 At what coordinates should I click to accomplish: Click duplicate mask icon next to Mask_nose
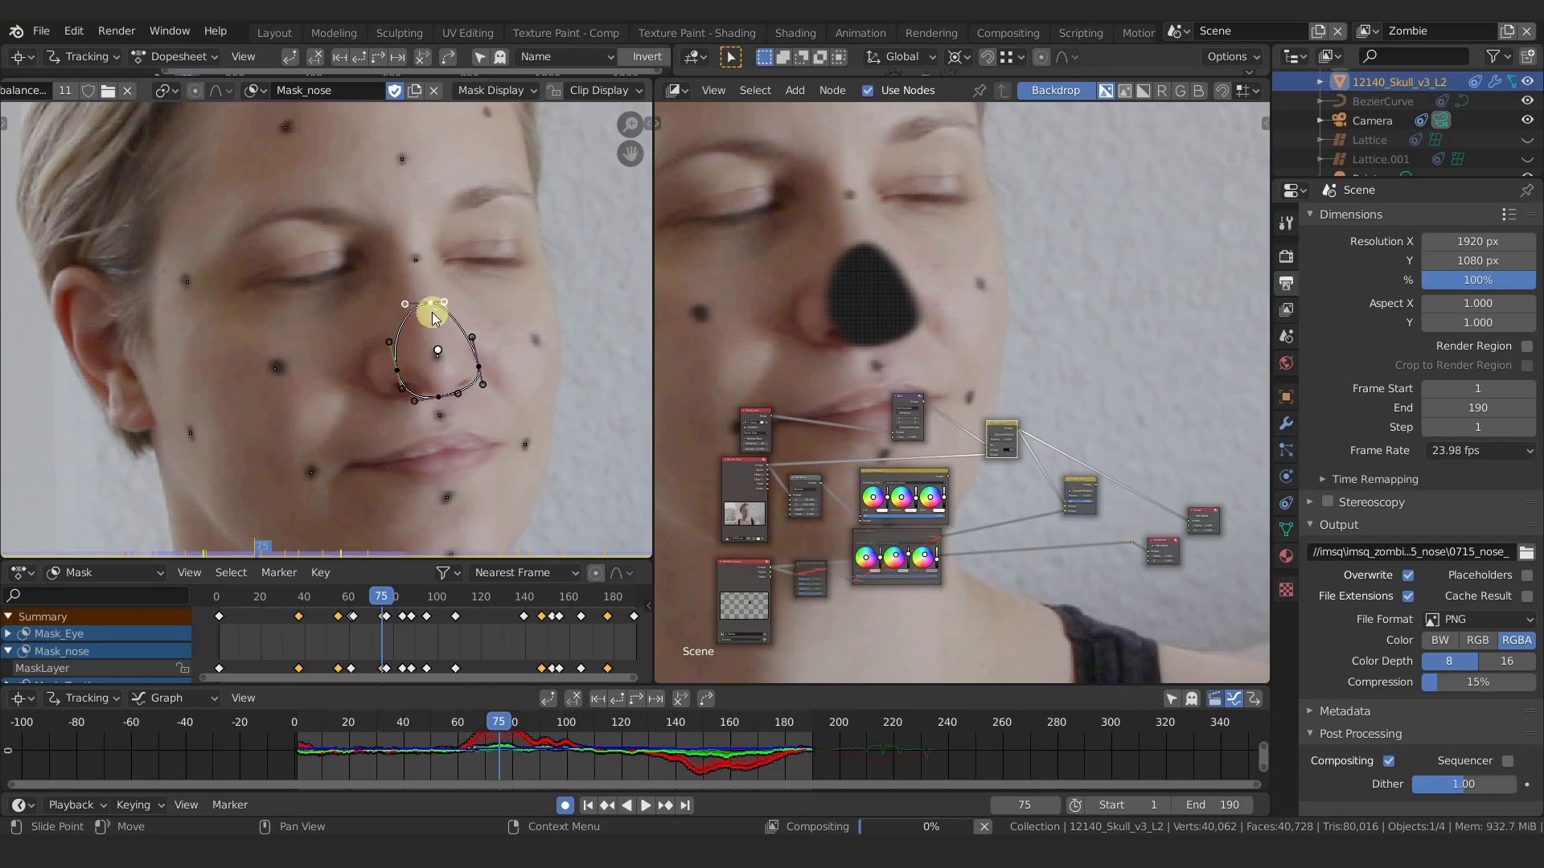click(415, 91)
